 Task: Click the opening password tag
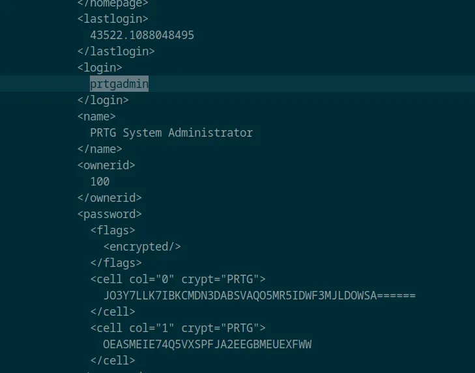coord(109,214)
